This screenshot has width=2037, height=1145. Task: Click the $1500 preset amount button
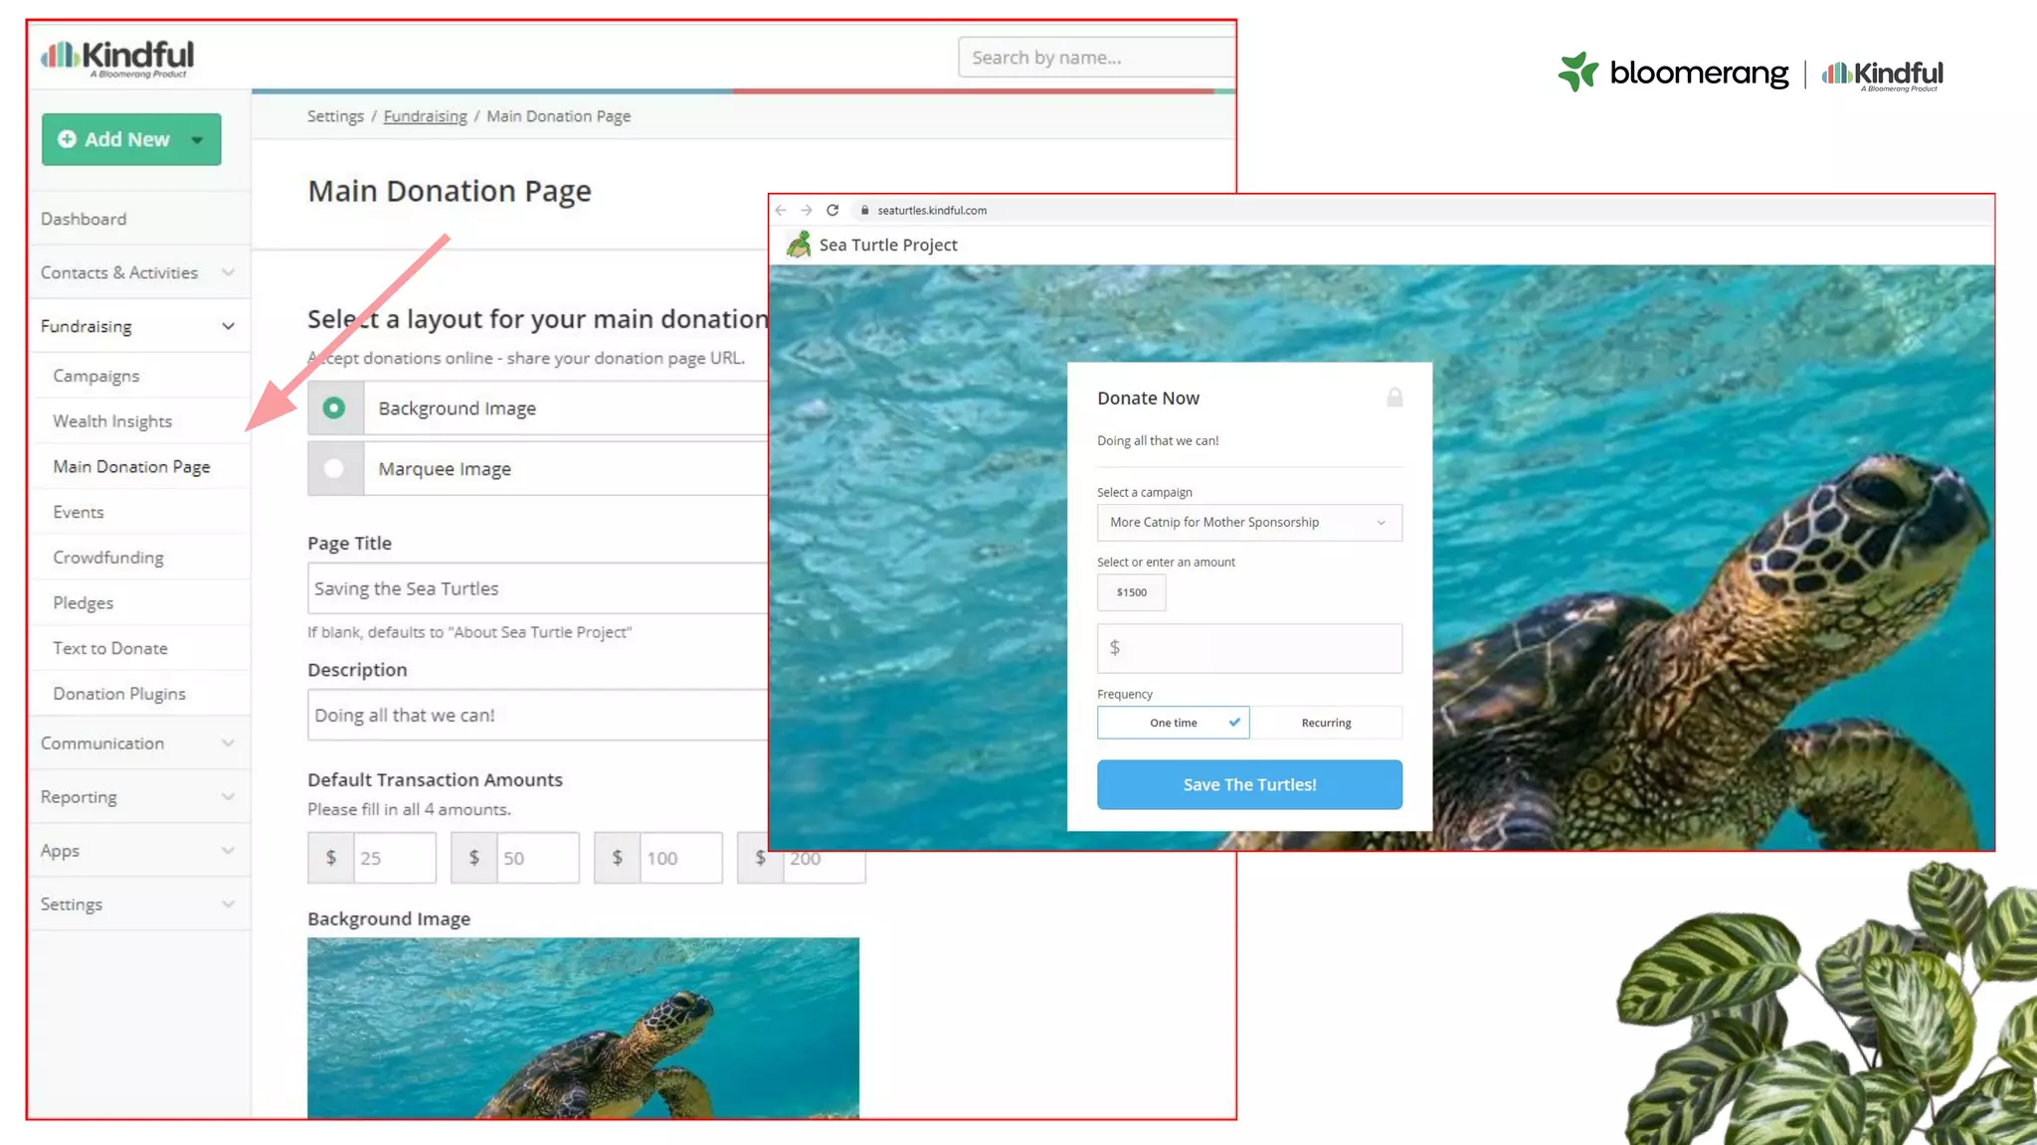tap(1131, 592)
